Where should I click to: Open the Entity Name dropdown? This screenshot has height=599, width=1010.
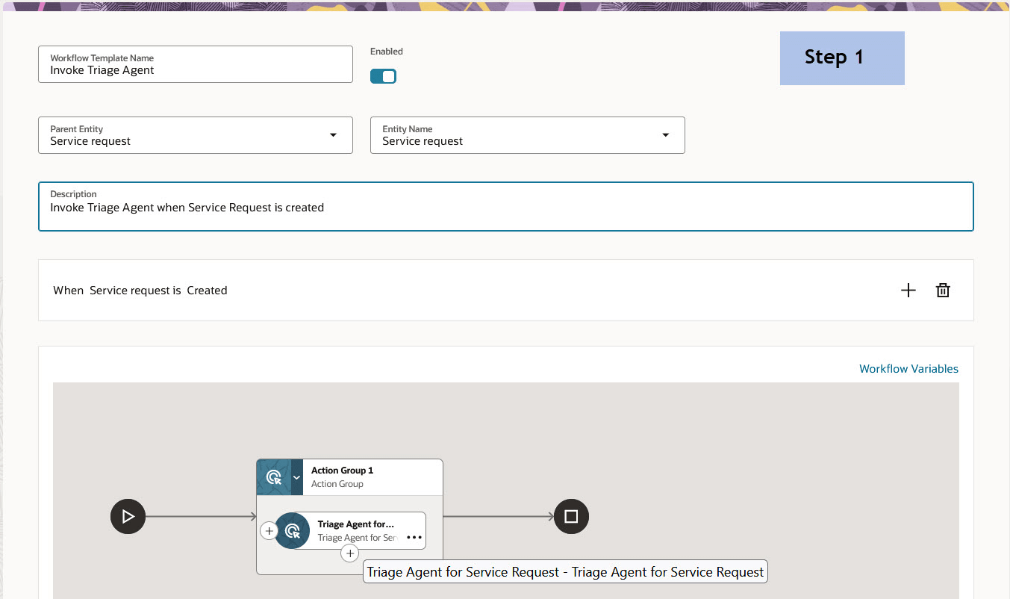[665, 135]
